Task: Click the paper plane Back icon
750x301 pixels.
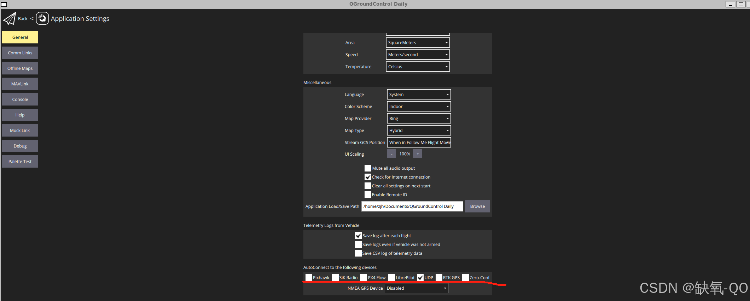Action: click(x=10, y=18)
